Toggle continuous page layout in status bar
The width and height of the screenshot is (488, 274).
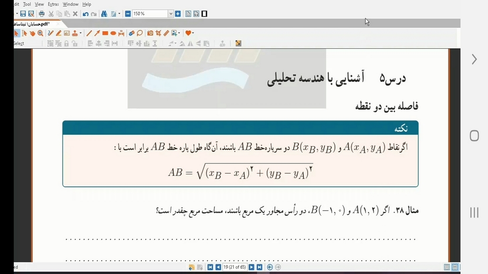[455, 267]
